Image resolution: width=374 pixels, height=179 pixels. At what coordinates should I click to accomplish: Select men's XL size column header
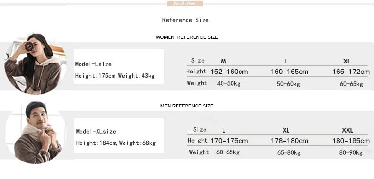click(x=286, y=130)
